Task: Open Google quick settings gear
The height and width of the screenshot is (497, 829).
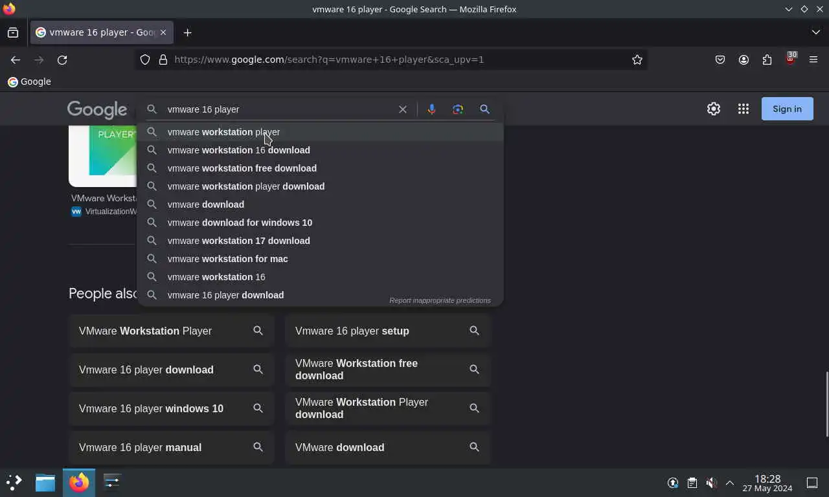Action: (714, 109)
